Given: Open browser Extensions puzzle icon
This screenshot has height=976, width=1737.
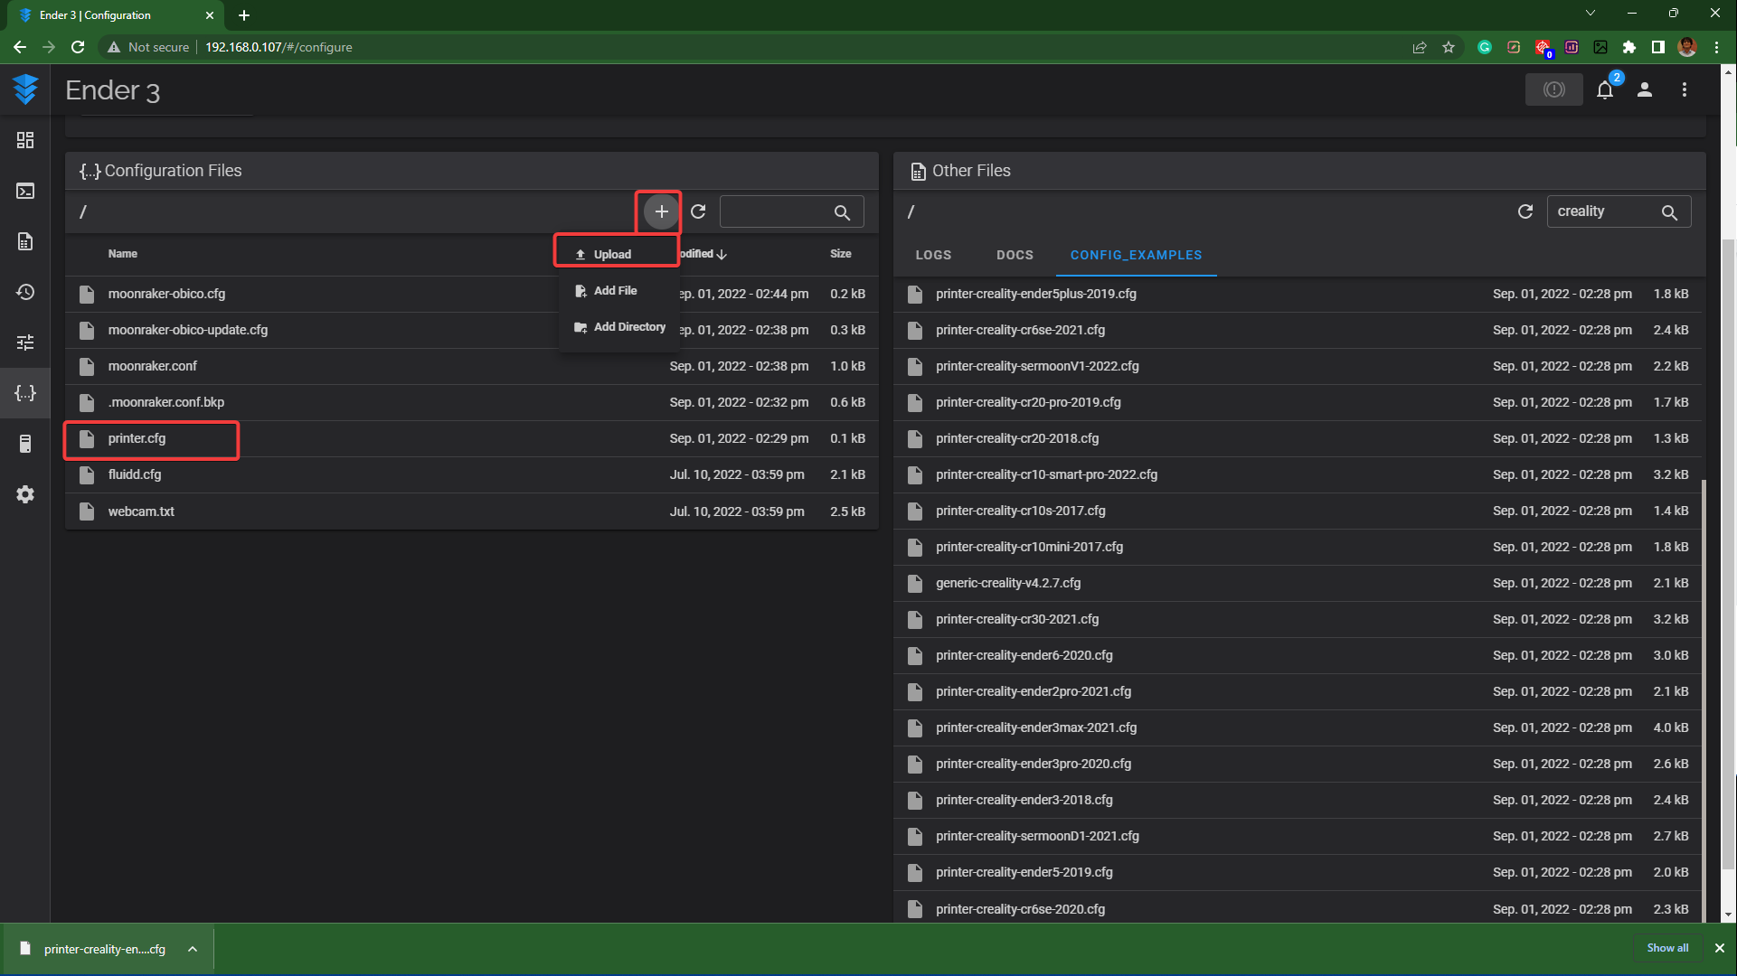Looking at the screenshot, I should click(1629, 47).
